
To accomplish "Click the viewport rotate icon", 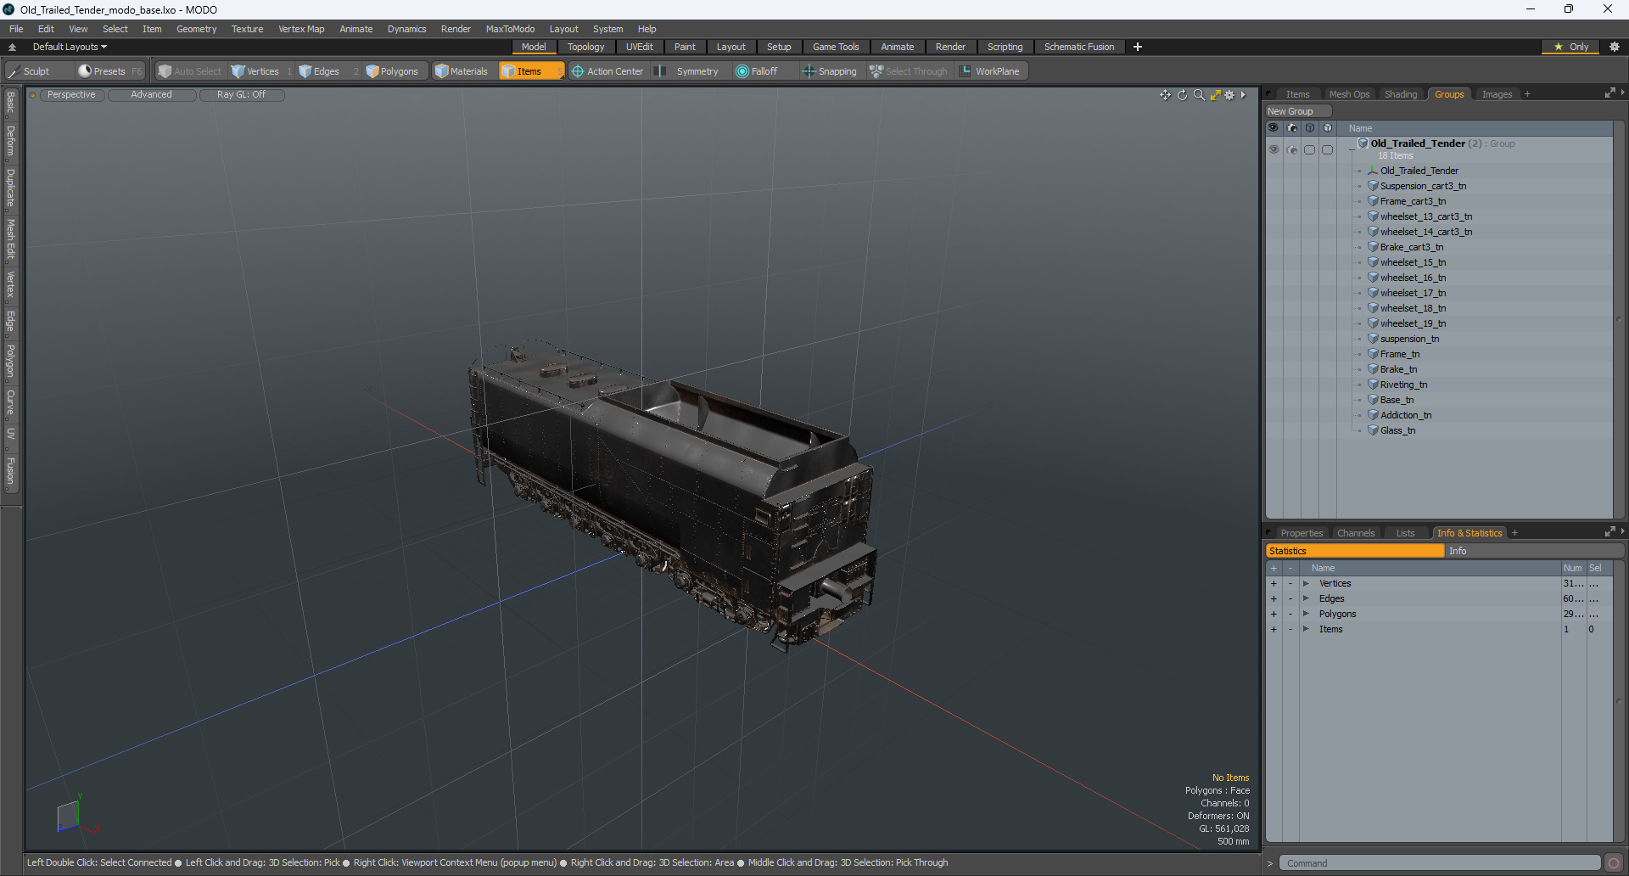I will click(1182, 95).
